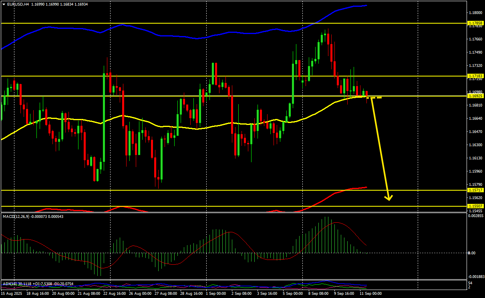485x298 pixels.
Task: Click the 2 Sep 08:00 time label
Action: [241, 294]
